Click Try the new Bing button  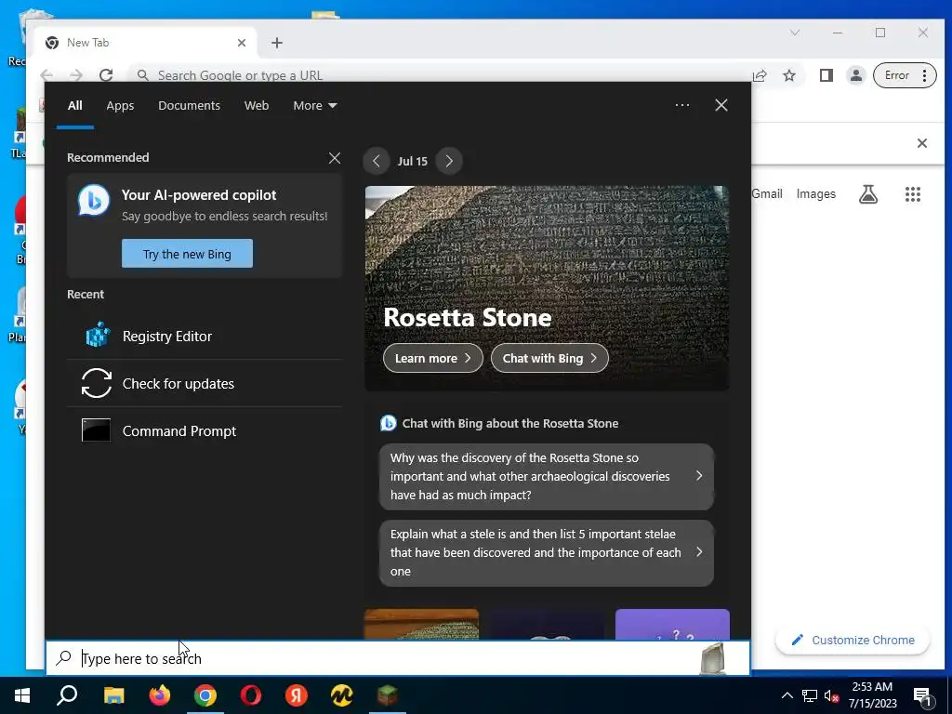(187, 254)
